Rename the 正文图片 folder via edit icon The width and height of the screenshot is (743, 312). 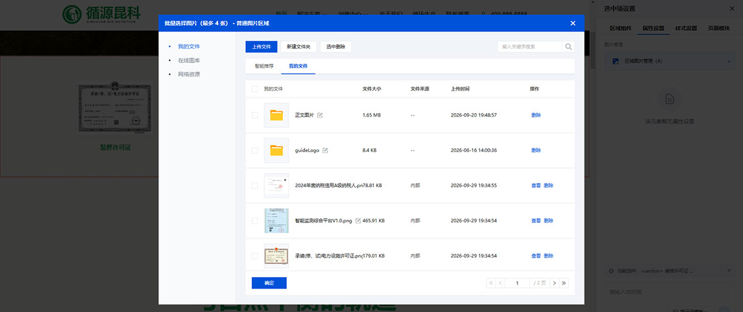pyautogui.click(x=320, y=116)
